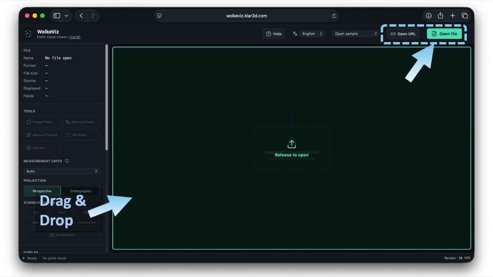
Task: Open the Help button
Action: (274, 34)
